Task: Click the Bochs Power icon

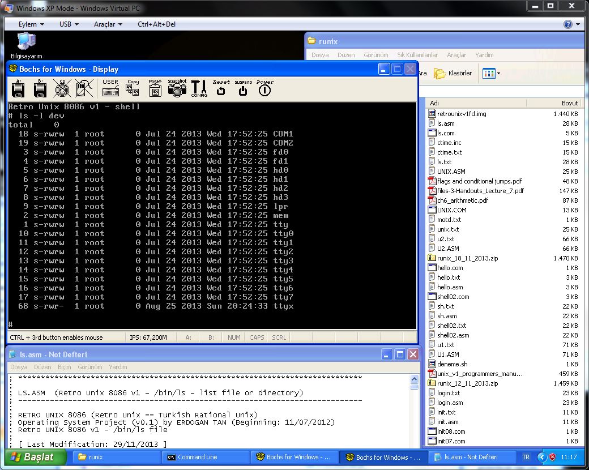Action: 265,89
